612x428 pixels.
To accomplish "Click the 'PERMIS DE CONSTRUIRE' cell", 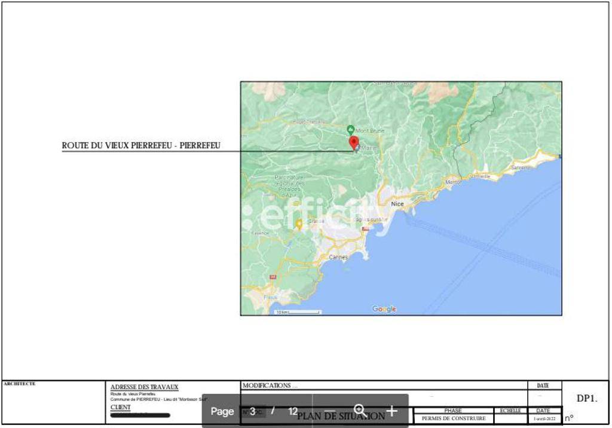I will pyautogui.click(x=454, y=418).
